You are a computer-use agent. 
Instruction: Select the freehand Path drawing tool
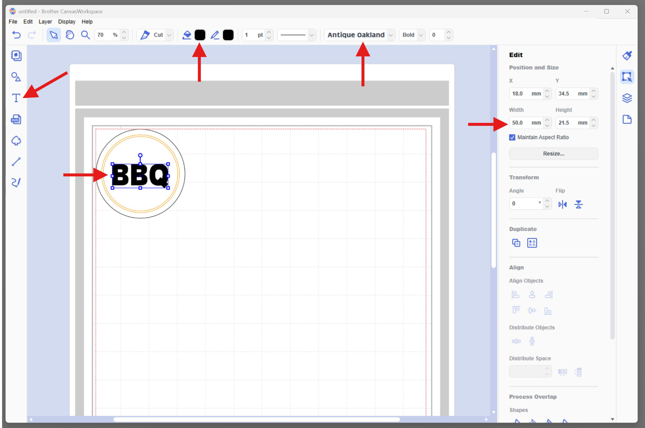tap(16, 182)
